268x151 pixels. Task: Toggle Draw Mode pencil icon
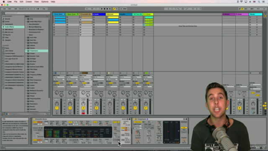[x=240, y=9]
